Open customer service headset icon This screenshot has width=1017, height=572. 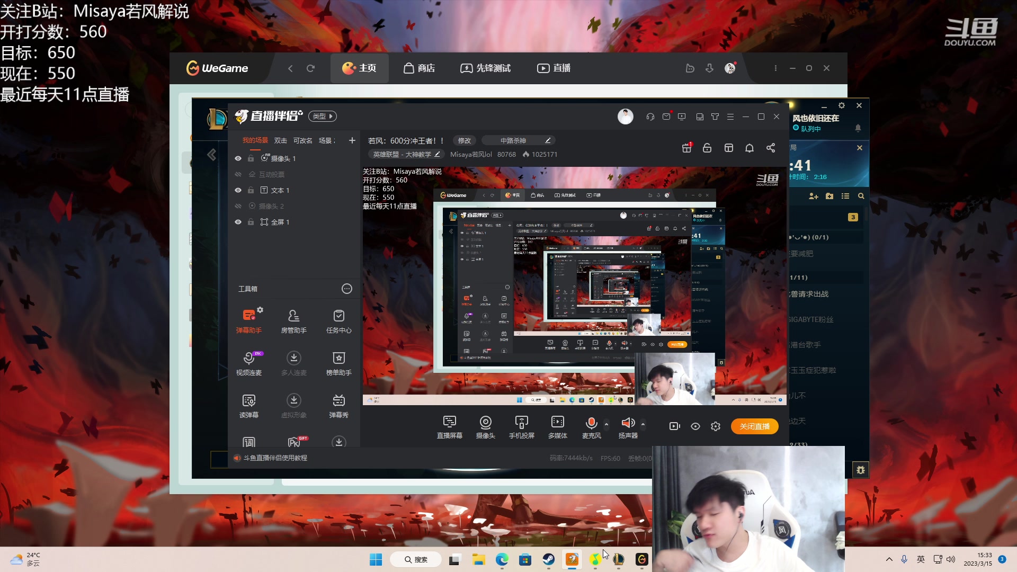[650, 117]
